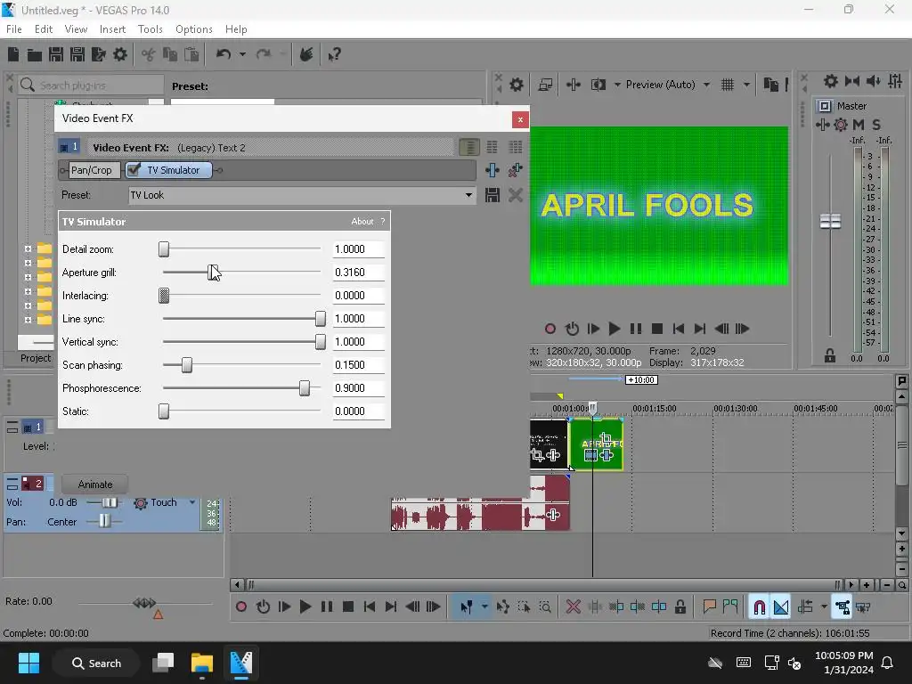Open the Touch automation mode dropdown
This screenshot has height=684, width=912.
[x=192, y=502]
